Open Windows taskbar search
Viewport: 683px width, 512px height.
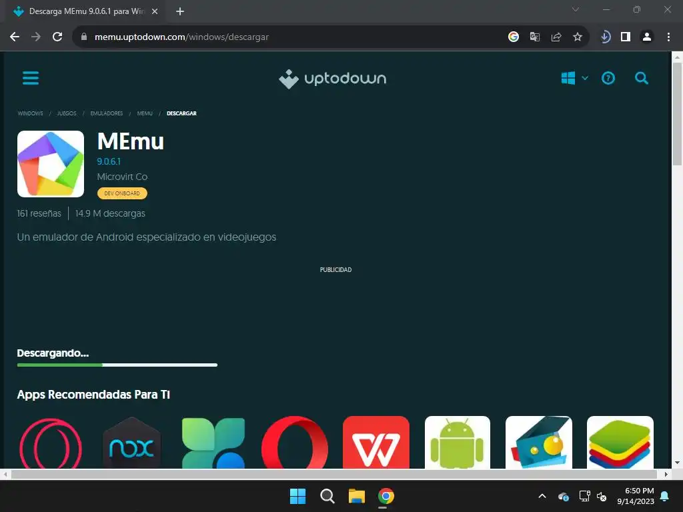327,496
